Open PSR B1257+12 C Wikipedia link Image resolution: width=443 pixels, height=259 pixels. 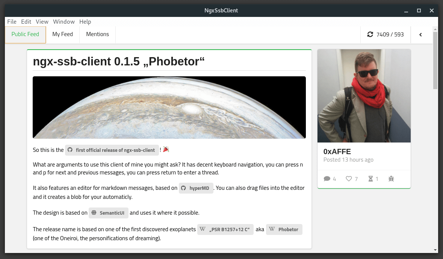225,230
